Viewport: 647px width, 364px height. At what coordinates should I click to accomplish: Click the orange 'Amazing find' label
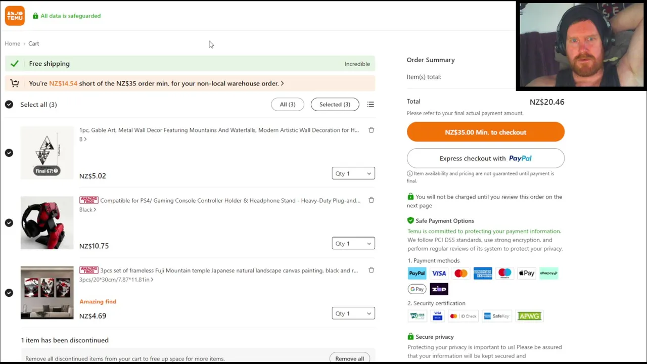(98, 302)
